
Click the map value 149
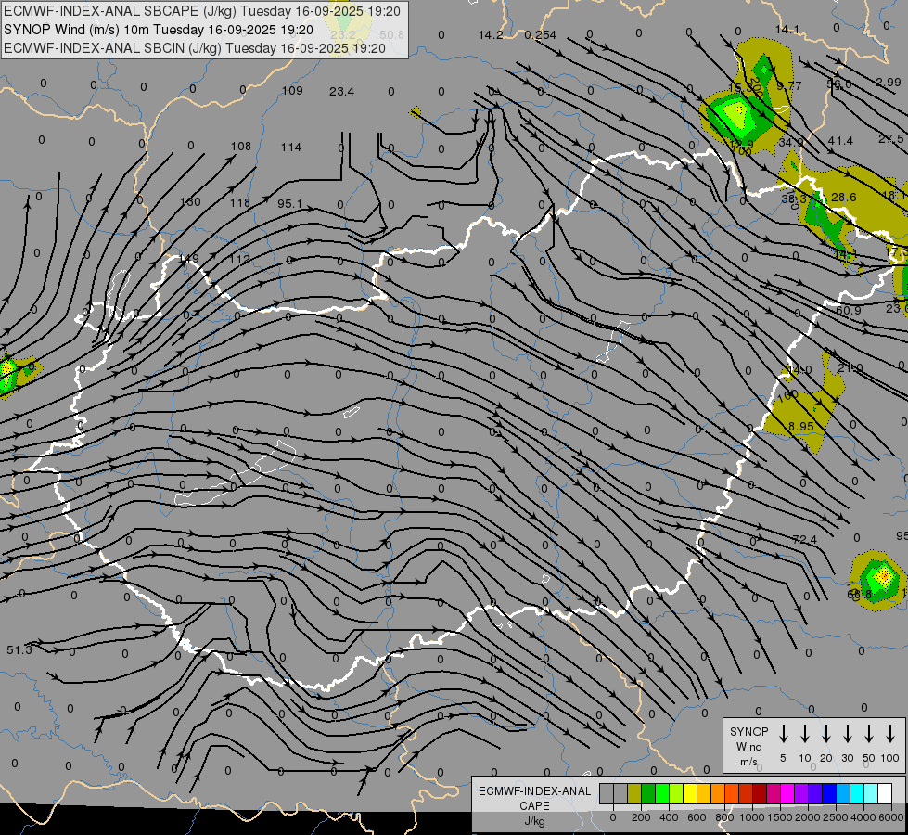(x=189, y=259)
